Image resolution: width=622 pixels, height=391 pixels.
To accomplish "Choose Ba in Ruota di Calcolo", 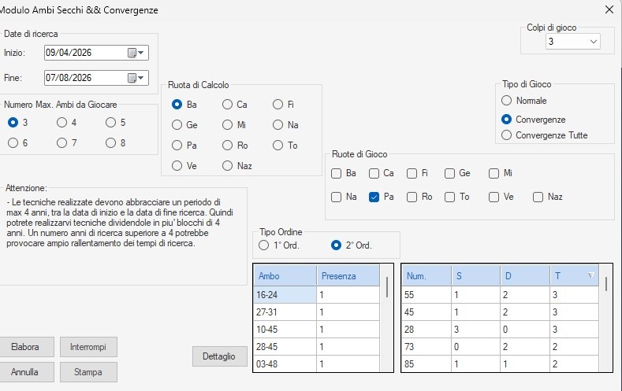I will (x=177, y=105).
